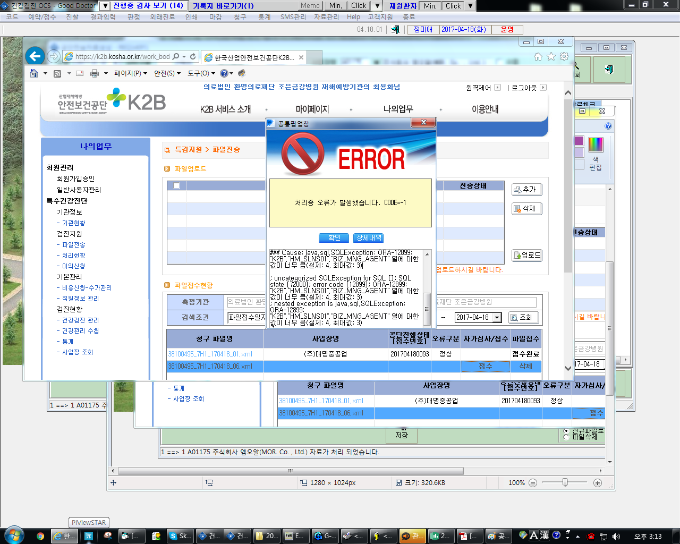The width and height of the screenshot is (680, 544).
Task: Open the 2017-04-18 date dropdown
Action: click(497, 318)
